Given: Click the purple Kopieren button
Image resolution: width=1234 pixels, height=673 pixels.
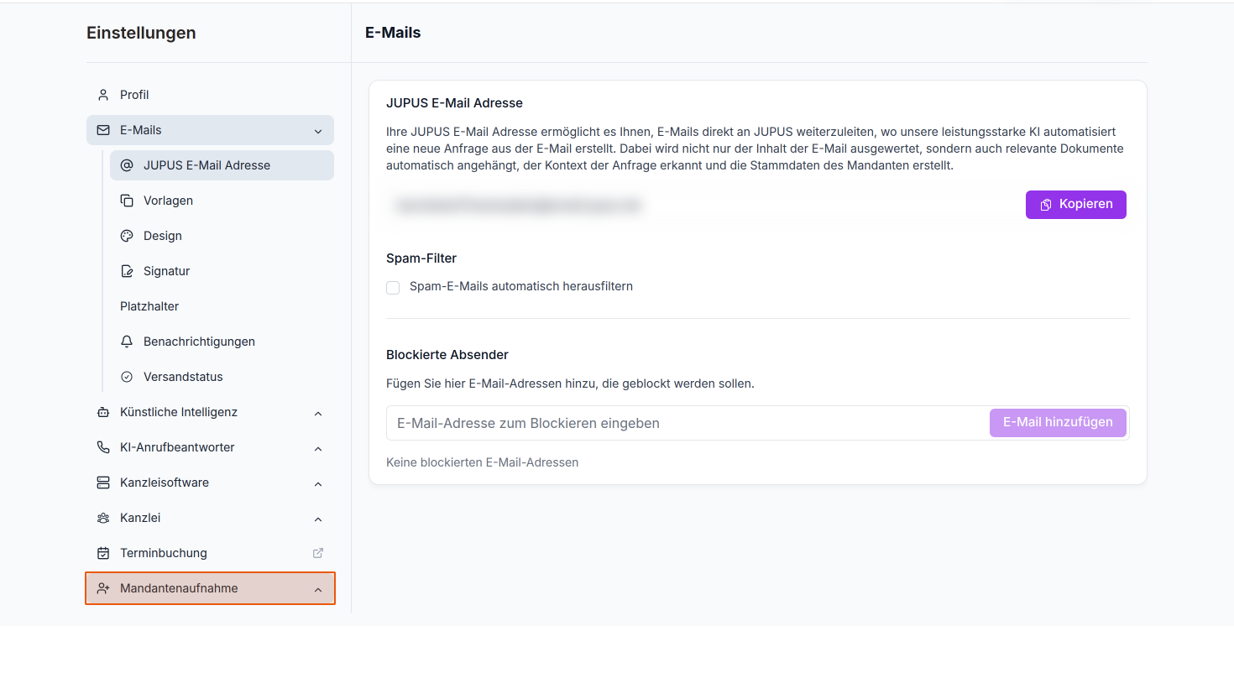Looking at the screenshot, I should click(1075, 205).
